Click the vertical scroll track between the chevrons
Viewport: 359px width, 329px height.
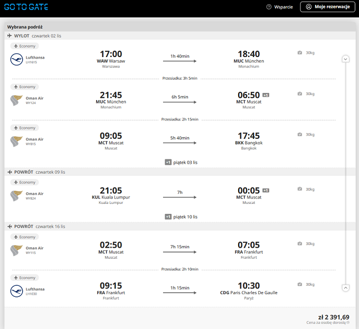click(345, 173)
